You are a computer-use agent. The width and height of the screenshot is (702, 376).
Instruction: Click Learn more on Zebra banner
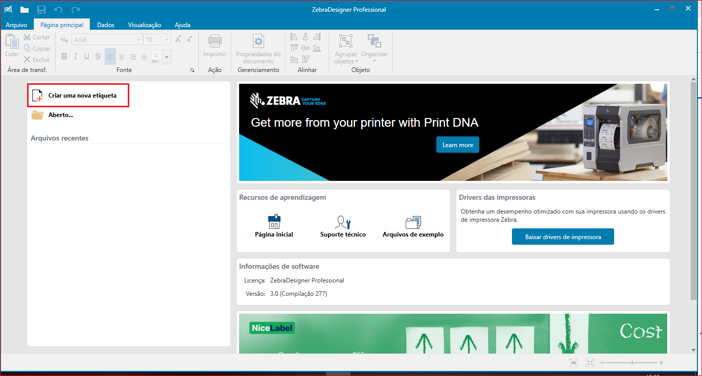tap(457, 145)
